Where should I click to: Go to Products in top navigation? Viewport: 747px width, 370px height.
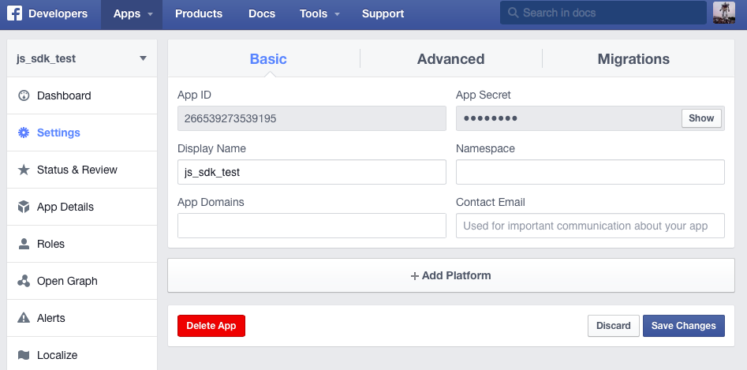click(199, 14)
